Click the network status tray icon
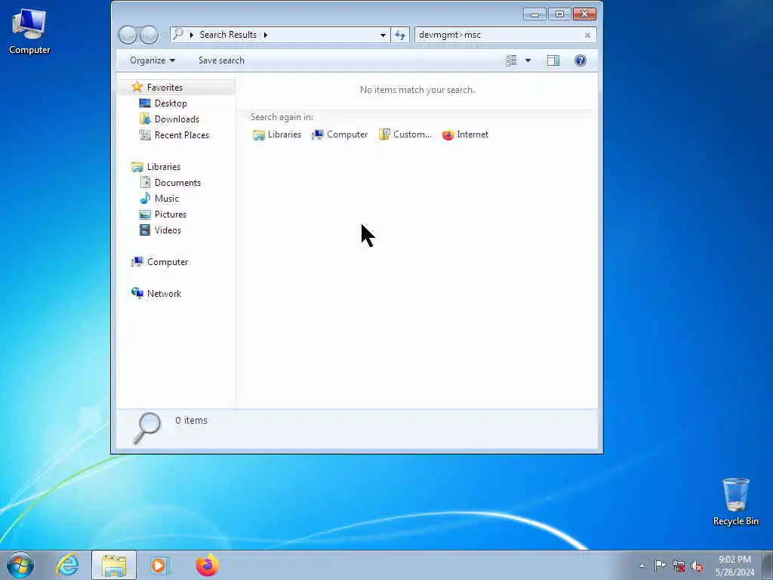 pyautogui.click(x=679, y=566)
